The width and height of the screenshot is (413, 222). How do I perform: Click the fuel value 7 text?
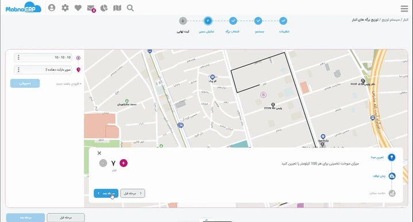click(113, 163)
